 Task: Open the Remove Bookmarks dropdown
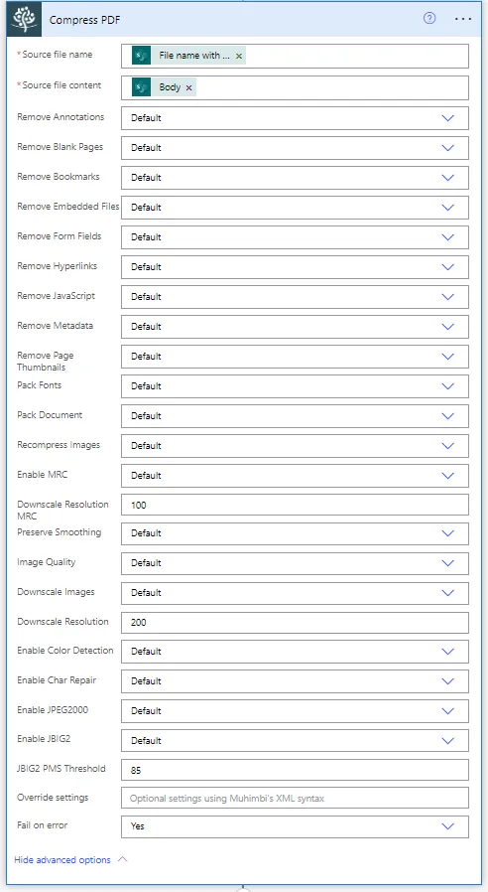pos(295,178)
